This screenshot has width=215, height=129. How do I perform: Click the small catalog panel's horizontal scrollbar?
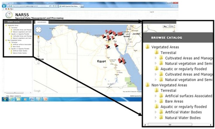(18, 93)
